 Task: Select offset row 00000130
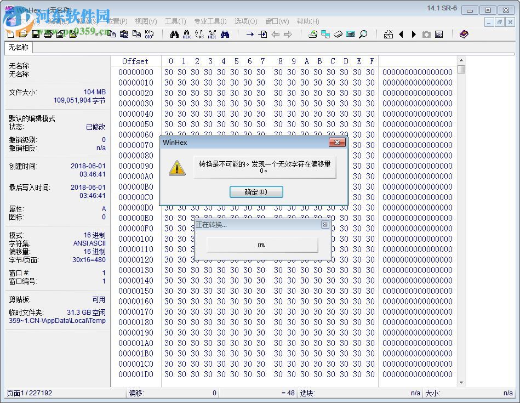136,270
